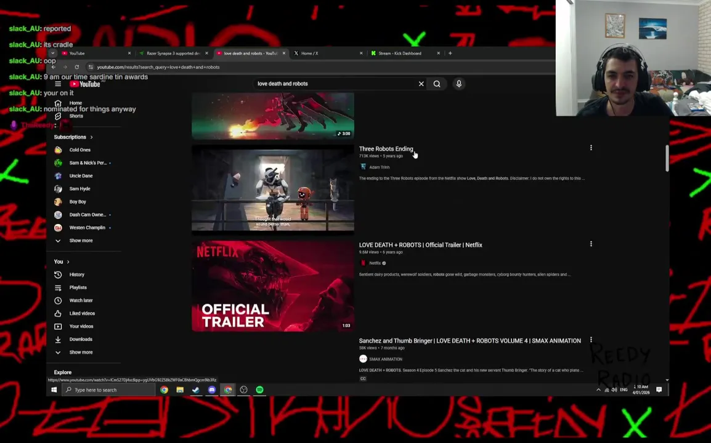Open Spotify from the taskbar

(259, 389)
